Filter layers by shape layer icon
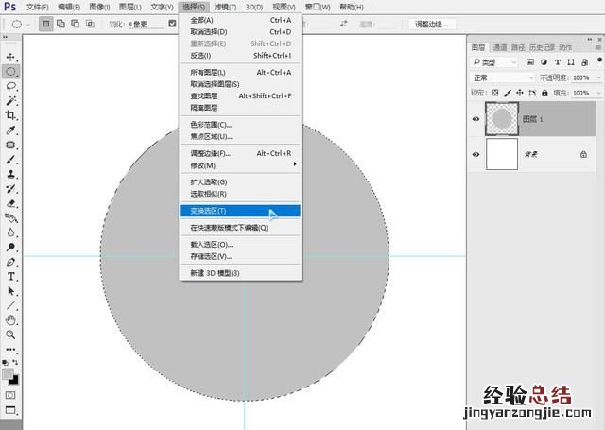Viewport: 605px width, 430px height. [x=571, y=62]
